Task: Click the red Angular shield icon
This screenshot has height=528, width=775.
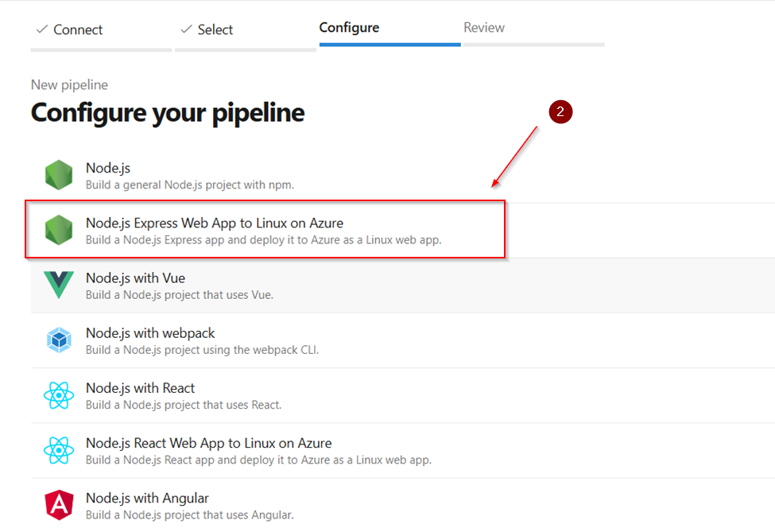Action: tap(59, 505)
